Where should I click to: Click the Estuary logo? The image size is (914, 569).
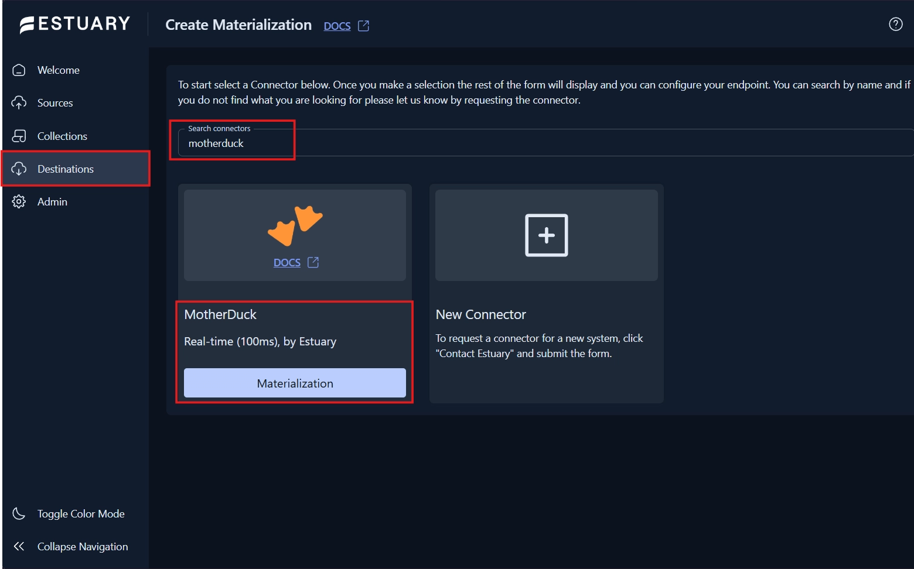tap(74, 24)
